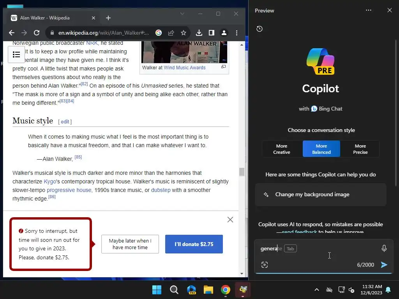Open the Kygo link
This screenshot has width=399, height=299.
click(x=50, y=181)
